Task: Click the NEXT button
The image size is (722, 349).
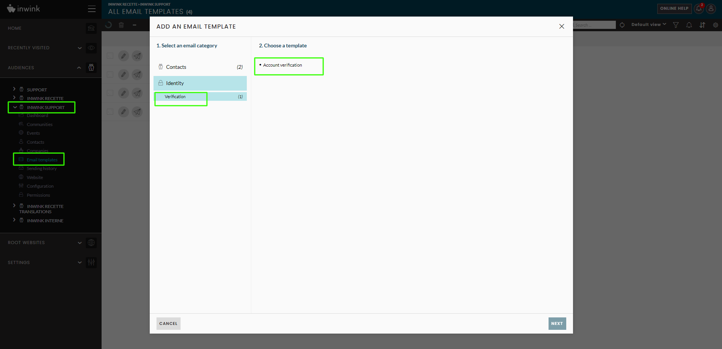Action: coord(557,323)
